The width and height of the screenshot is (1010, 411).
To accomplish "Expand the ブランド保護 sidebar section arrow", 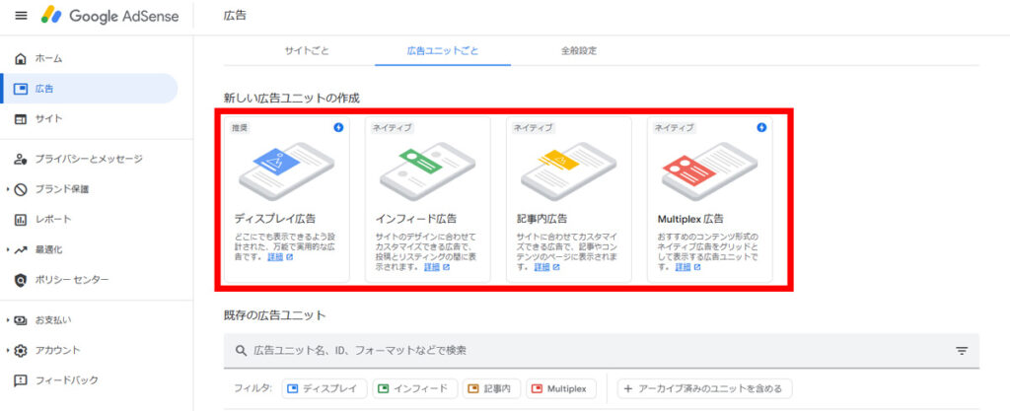I will click(7, 189).
